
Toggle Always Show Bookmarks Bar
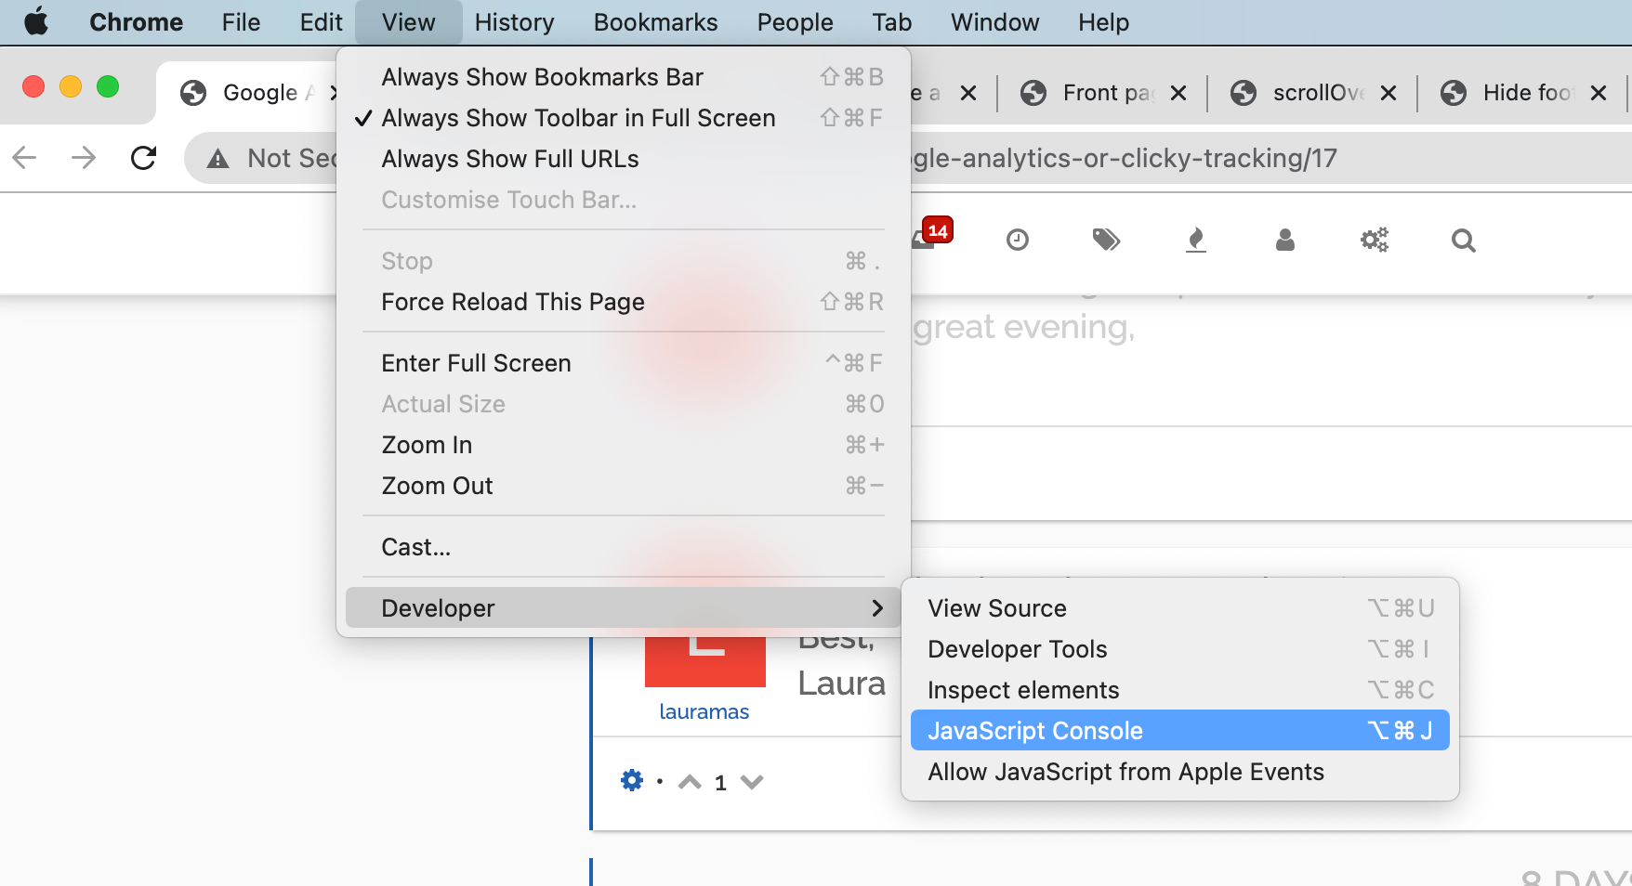click(542, 77)
